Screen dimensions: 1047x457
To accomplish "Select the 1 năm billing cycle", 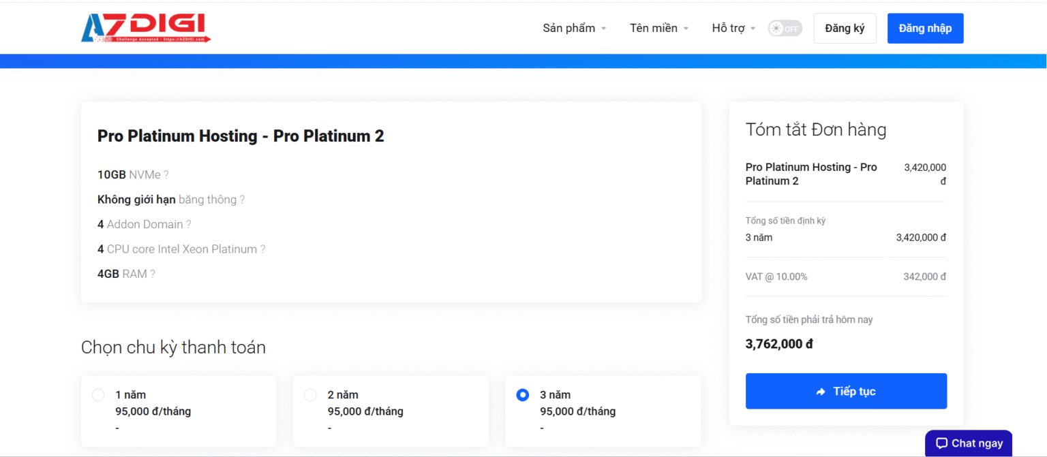I will click(x=98, y=395).
